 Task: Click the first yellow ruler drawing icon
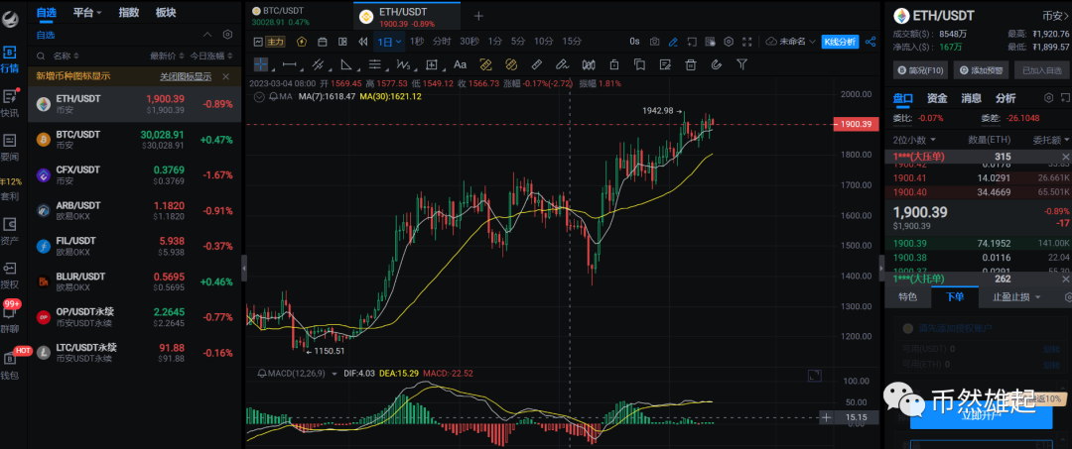pyautogui.click(x=486, y=64)
